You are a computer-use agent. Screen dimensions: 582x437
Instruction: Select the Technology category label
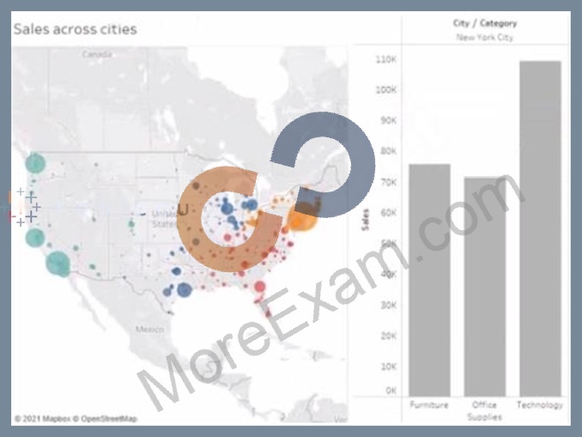(540, 404)
